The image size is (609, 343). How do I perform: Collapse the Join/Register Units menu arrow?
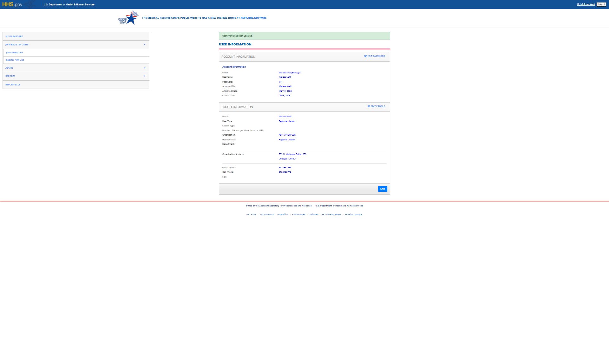coord(145,45)
